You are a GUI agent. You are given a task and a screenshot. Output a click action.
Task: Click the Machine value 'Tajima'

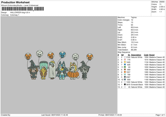tap(134, 17)
